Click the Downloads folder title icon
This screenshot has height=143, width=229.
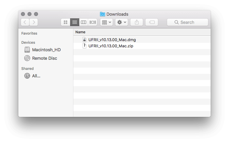click(x=102, y=14)
